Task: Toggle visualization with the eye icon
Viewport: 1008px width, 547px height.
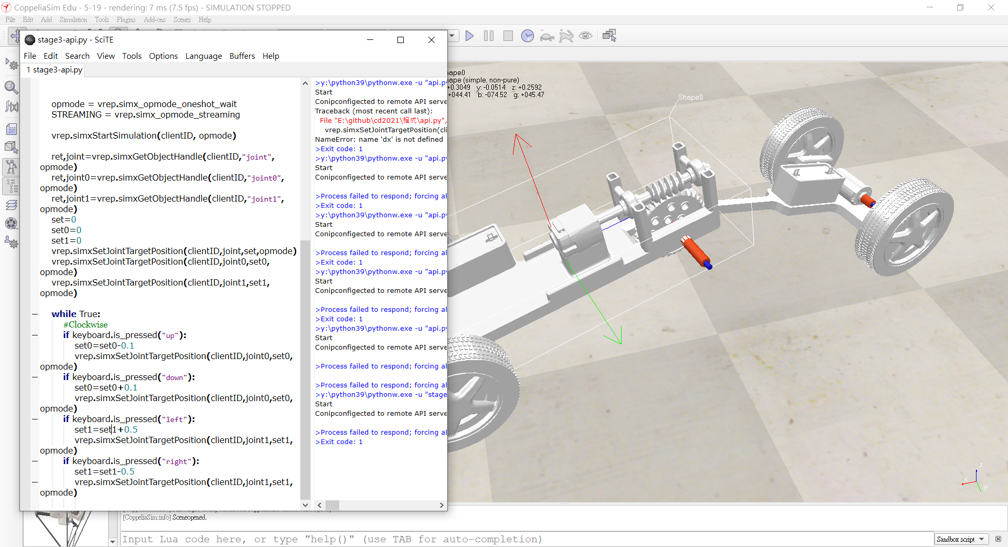Action: 585,36
